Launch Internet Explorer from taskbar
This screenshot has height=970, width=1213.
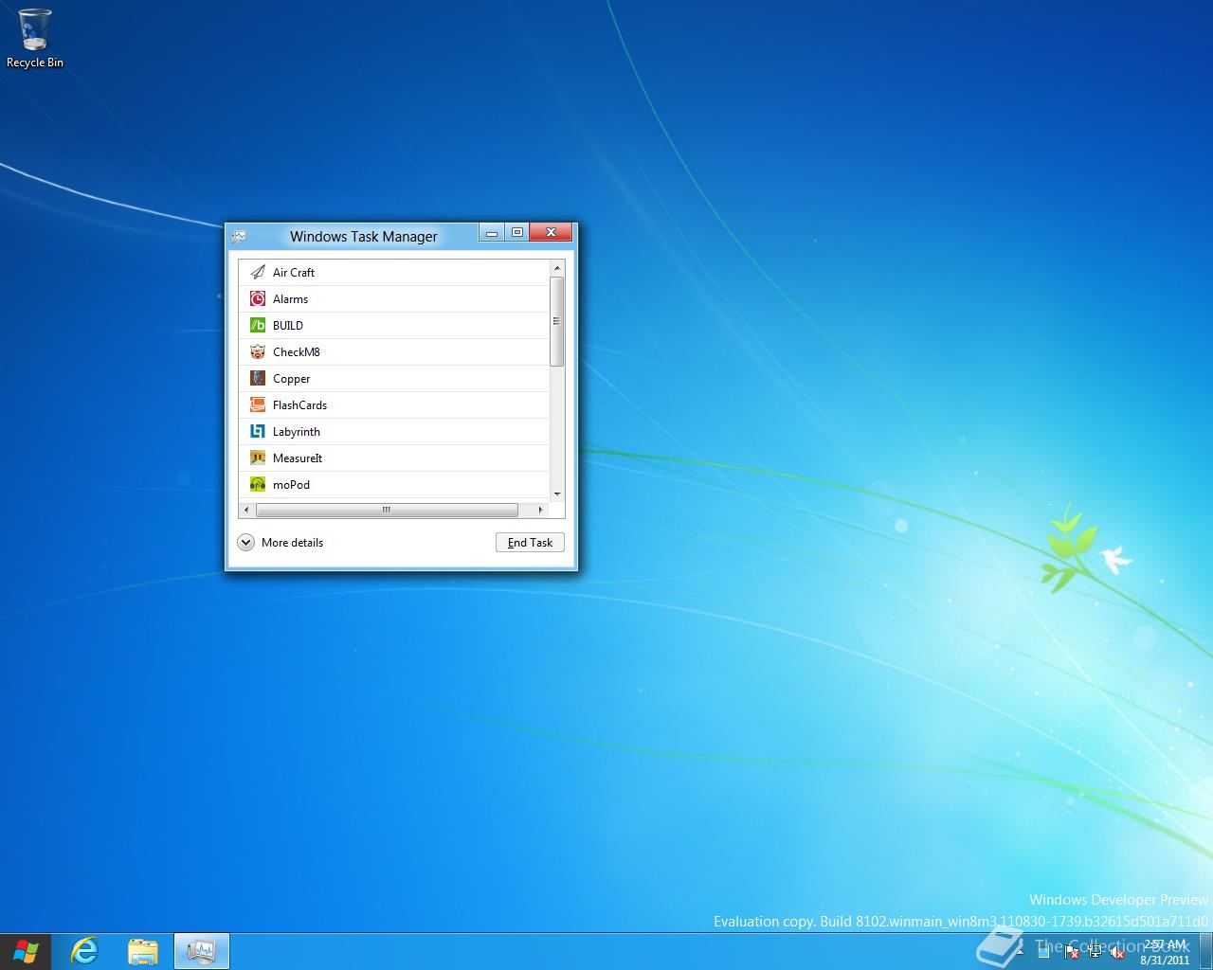85,951
